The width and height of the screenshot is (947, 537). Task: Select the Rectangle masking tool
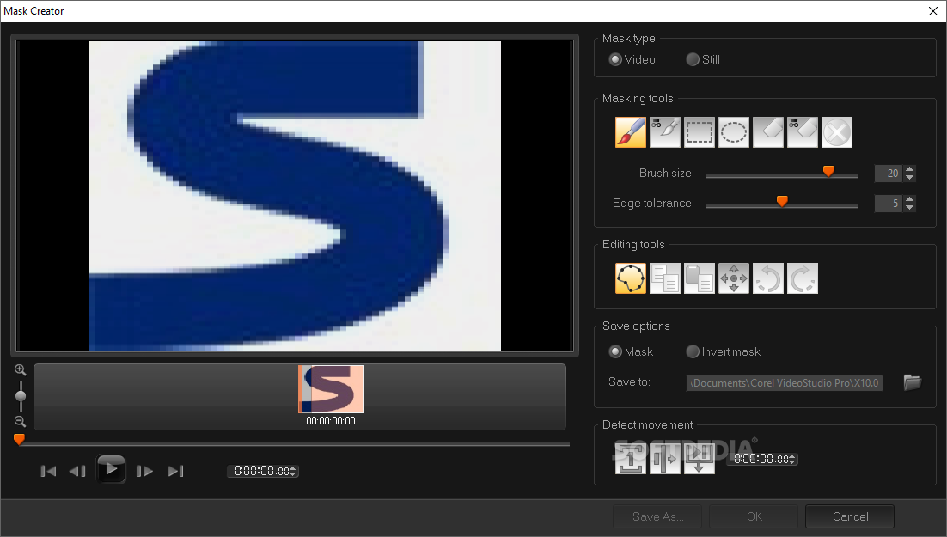700,132
